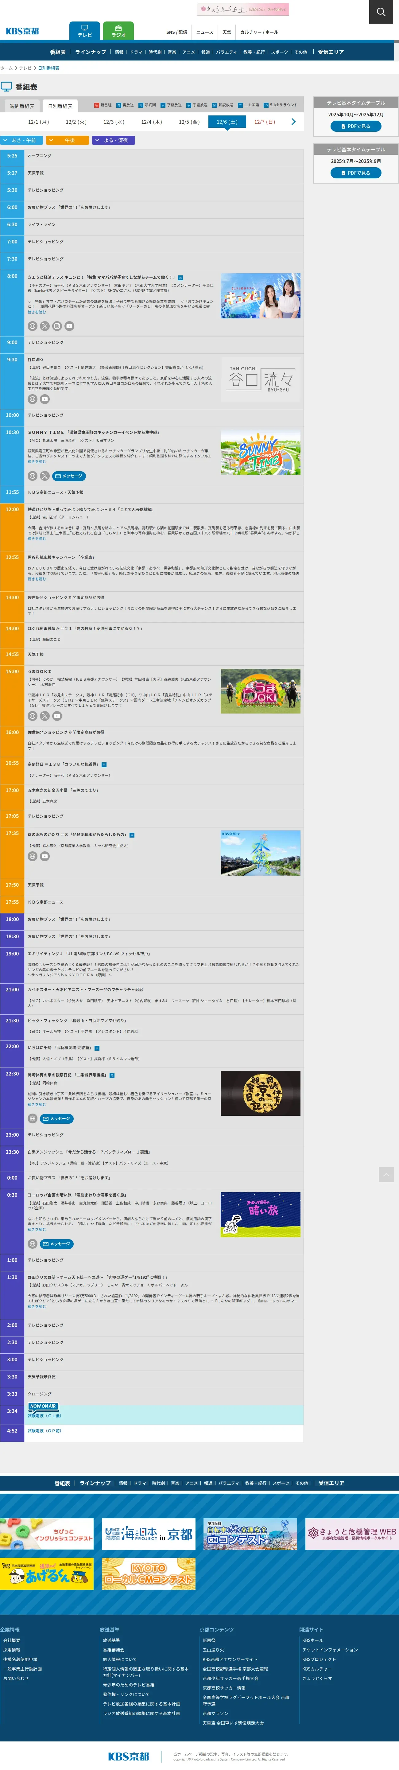Select the 12/7 (日) date tab
The height and width of the screenshot is (1770, 399).
(x=264, y=122)
